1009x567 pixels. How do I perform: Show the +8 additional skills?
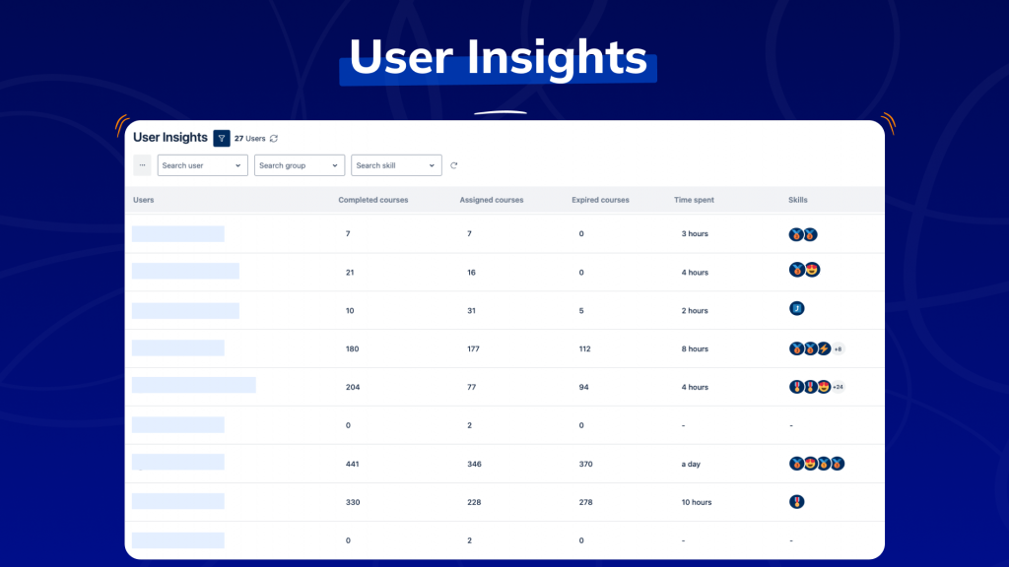(x=839, y=348)
